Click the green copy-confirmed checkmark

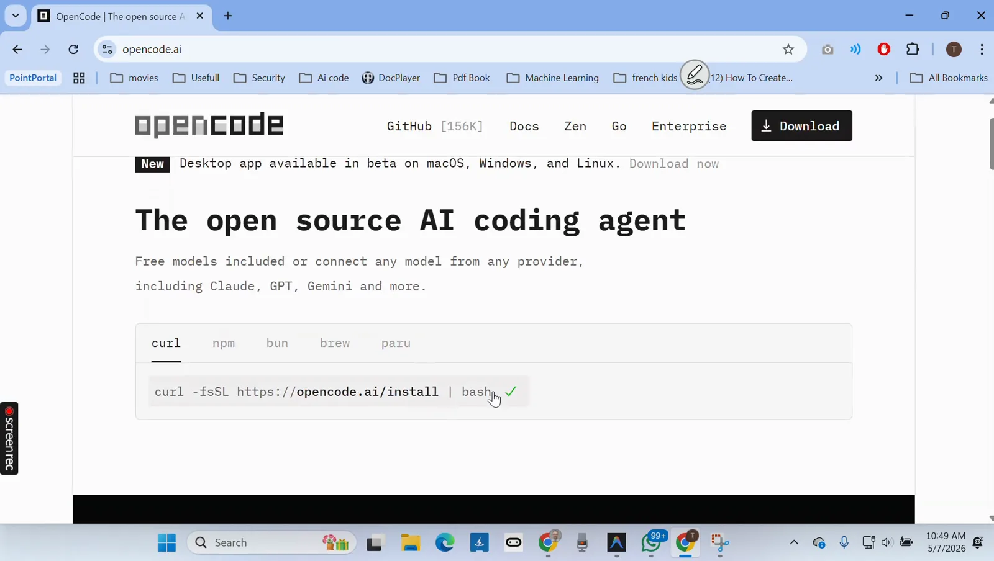tap(511, 392)
